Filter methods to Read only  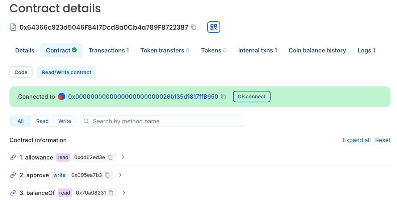coord(42,121)
